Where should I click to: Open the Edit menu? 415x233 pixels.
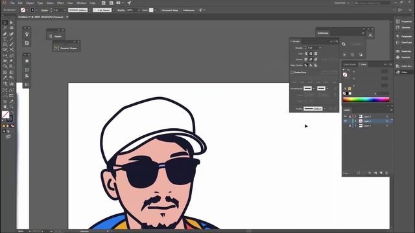coord(20,3)
